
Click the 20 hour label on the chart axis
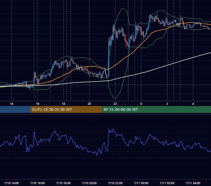pos(89,104)
